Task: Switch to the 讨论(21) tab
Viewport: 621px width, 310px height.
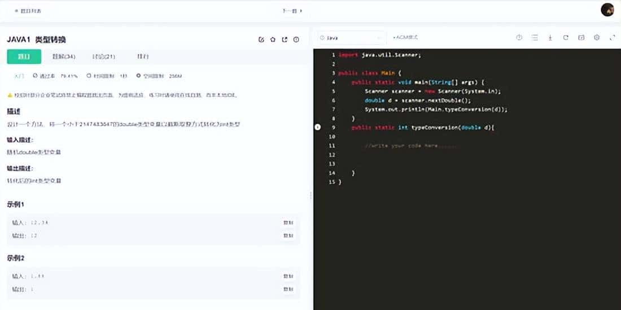Action: pyautogui.click(x=103, y=56)
